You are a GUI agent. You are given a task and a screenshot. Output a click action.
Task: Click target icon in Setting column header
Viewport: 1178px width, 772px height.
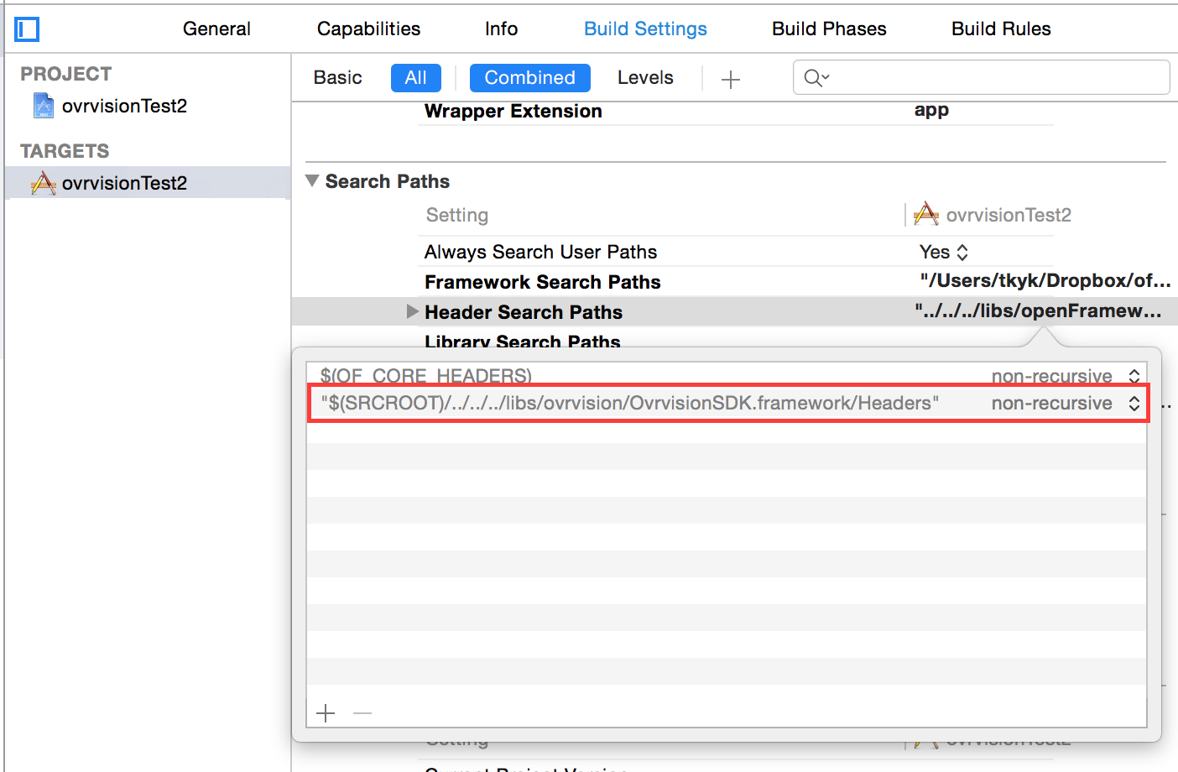(x=926, y=215)
